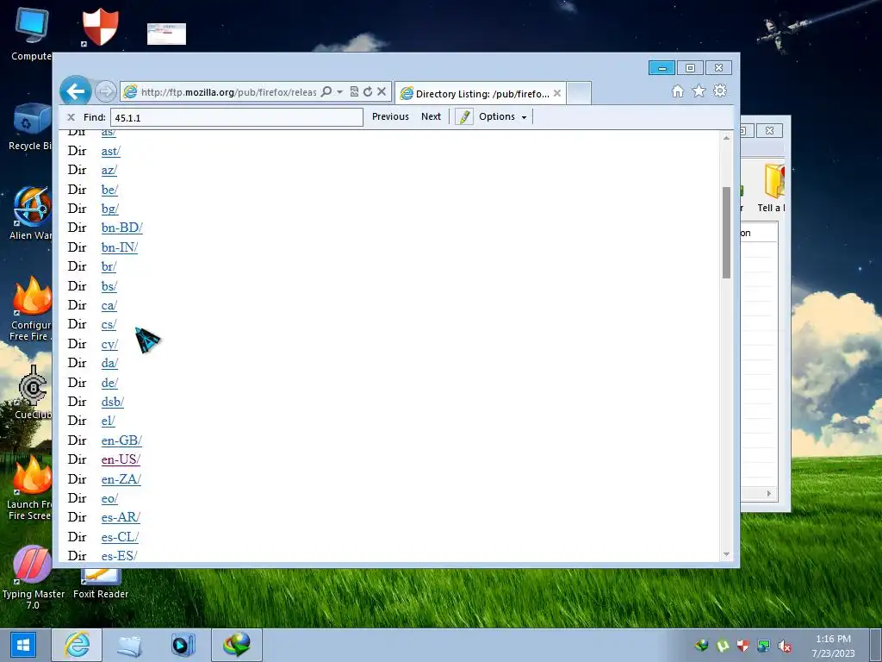Open the el/ directory link
882x662 pixels.
coord(108,421)
